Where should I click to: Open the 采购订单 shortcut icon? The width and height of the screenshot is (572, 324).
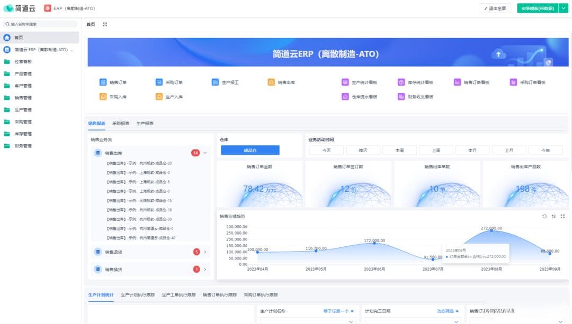159,82
